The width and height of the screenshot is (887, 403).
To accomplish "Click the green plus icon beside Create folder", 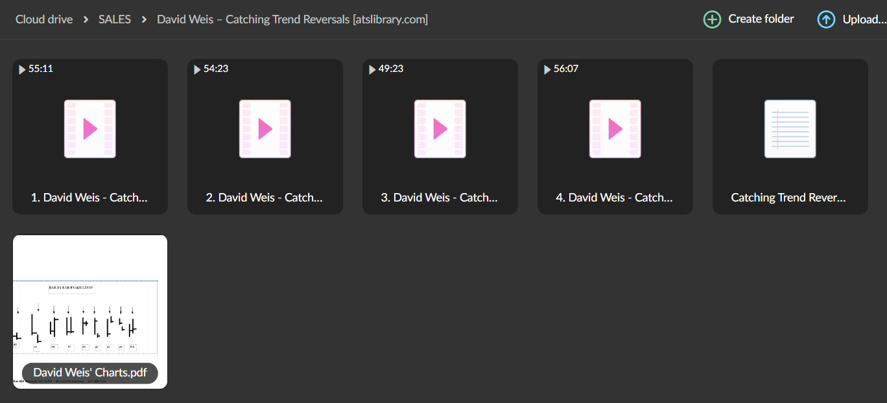I will click(711, 19).
